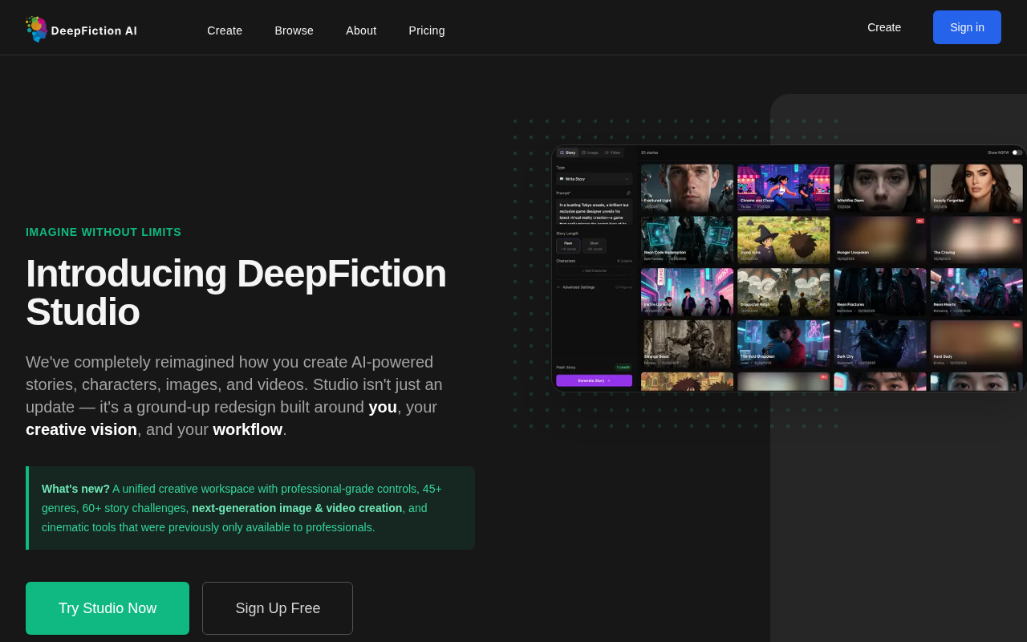Click the Sign Up Free button

(278, 608)
